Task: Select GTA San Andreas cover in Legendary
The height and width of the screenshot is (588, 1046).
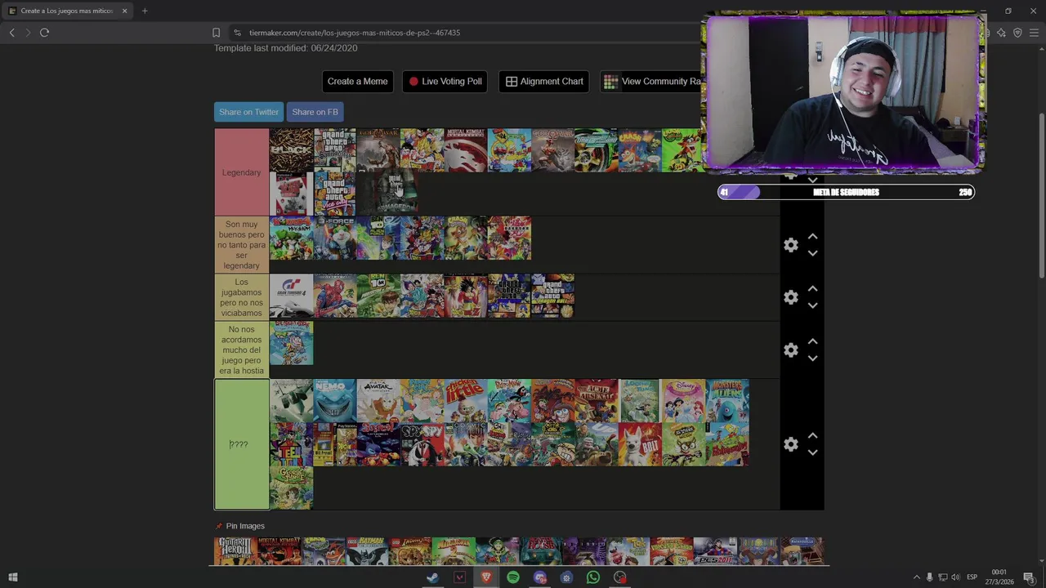Action: 335,150
